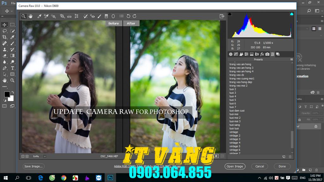Apply the 'trong veo am hong 3' preset
The width and height of the screenshot is (324, 182).
[241, 68]
